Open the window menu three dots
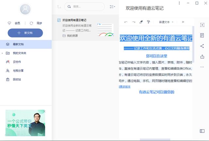Screen dimensions: 209x141 click(179, 3)
